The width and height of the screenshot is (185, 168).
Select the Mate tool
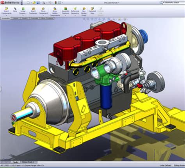tap(15, 9)
